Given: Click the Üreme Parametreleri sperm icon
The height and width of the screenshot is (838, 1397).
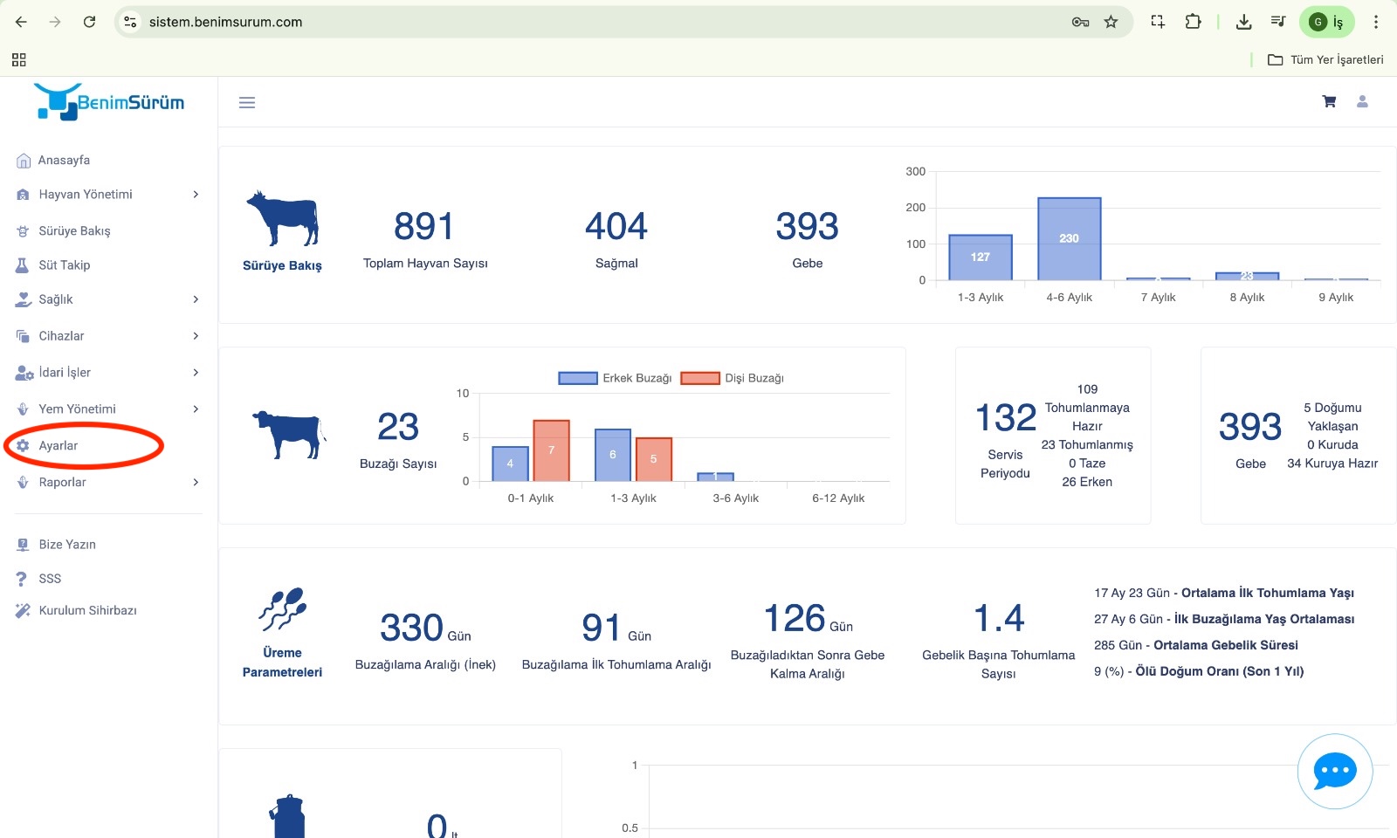Looking at the screenshot, I should [x=282, y=609].
